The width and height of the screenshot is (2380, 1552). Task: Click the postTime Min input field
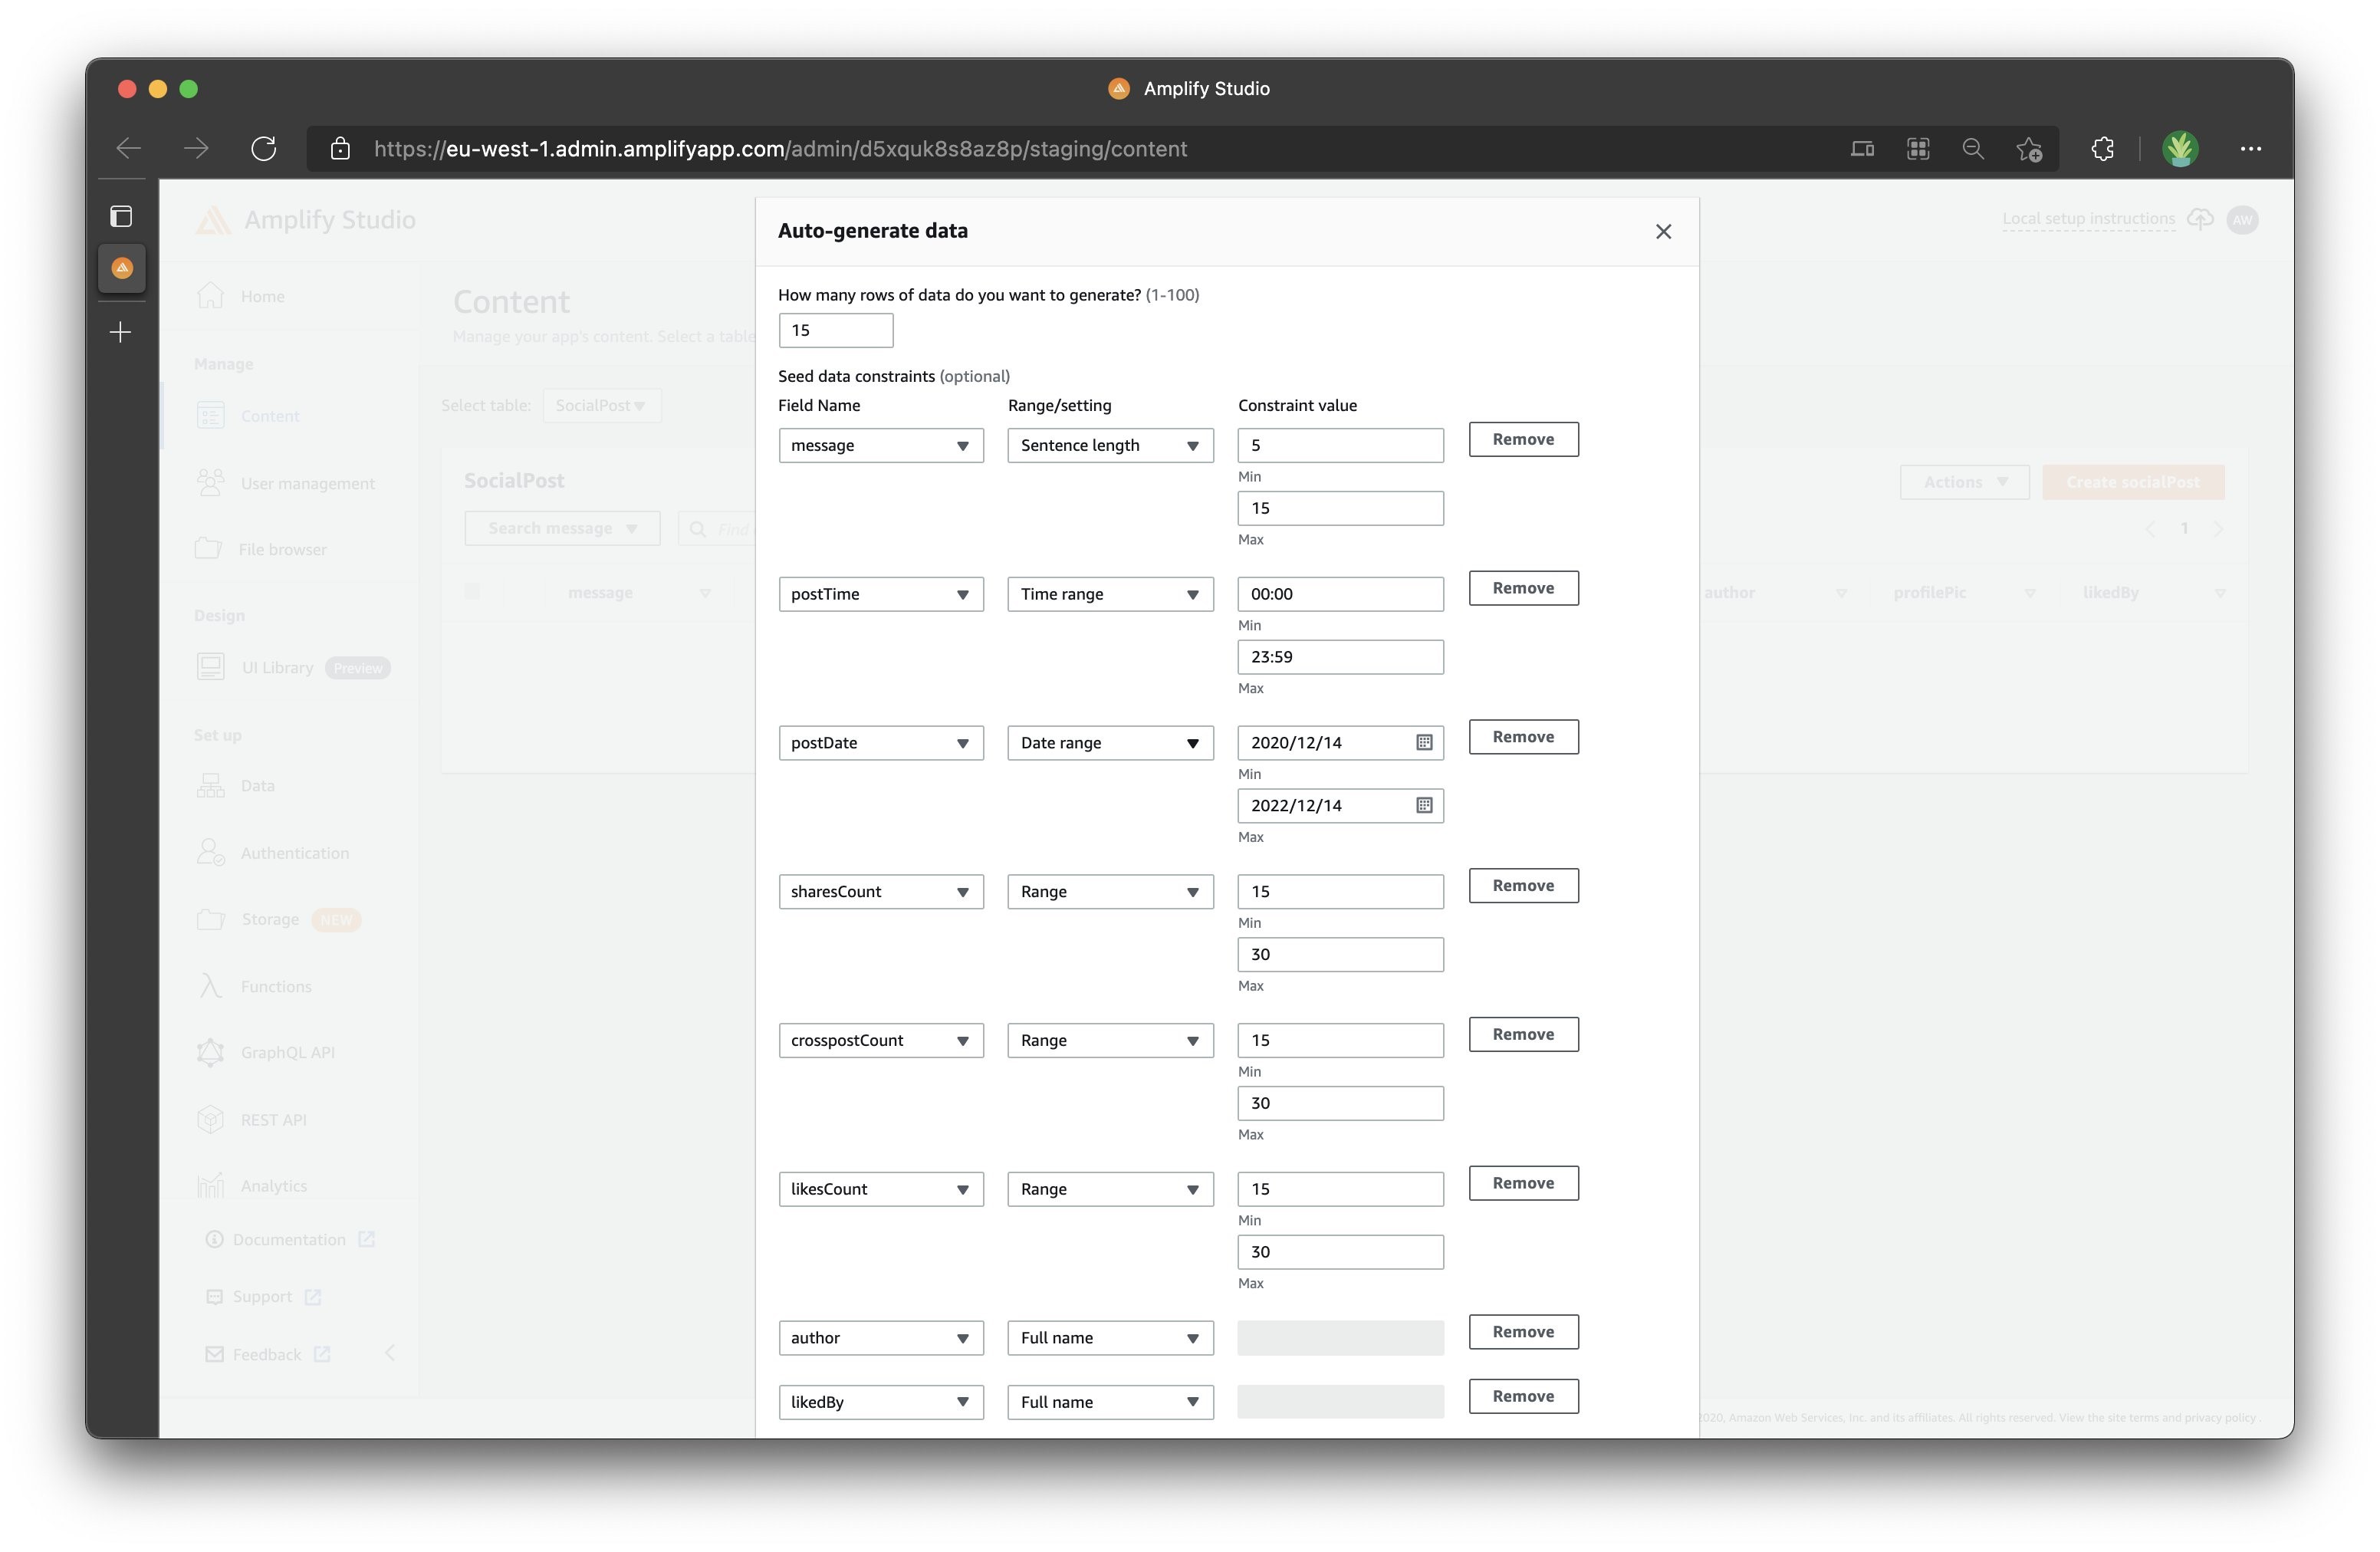[x=1337, y=593]
